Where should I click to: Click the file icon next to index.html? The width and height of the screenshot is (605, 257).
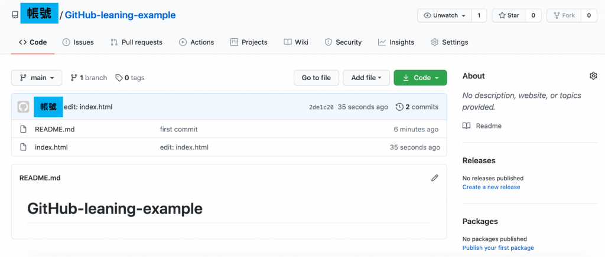pyautogui.click(x=23, y=147)
